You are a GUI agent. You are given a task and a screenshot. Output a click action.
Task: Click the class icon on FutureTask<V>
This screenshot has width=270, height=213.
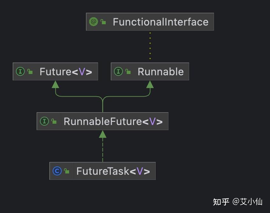pyautogui.click(x=57, y=171)
